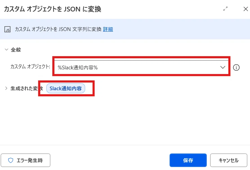Click the dialog title カスタム オブジェクトを JSON に変換

[52, 9]
